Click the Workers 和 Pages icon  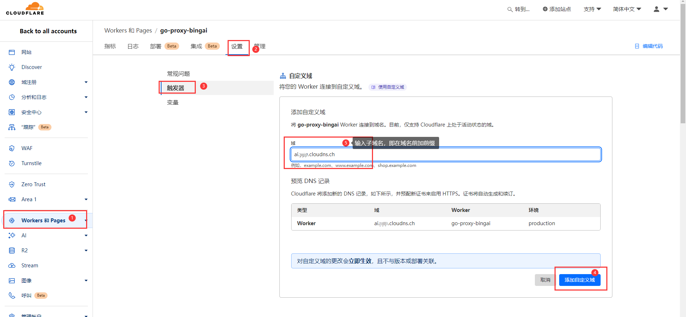pyautogui.click(x=12, y=221)
